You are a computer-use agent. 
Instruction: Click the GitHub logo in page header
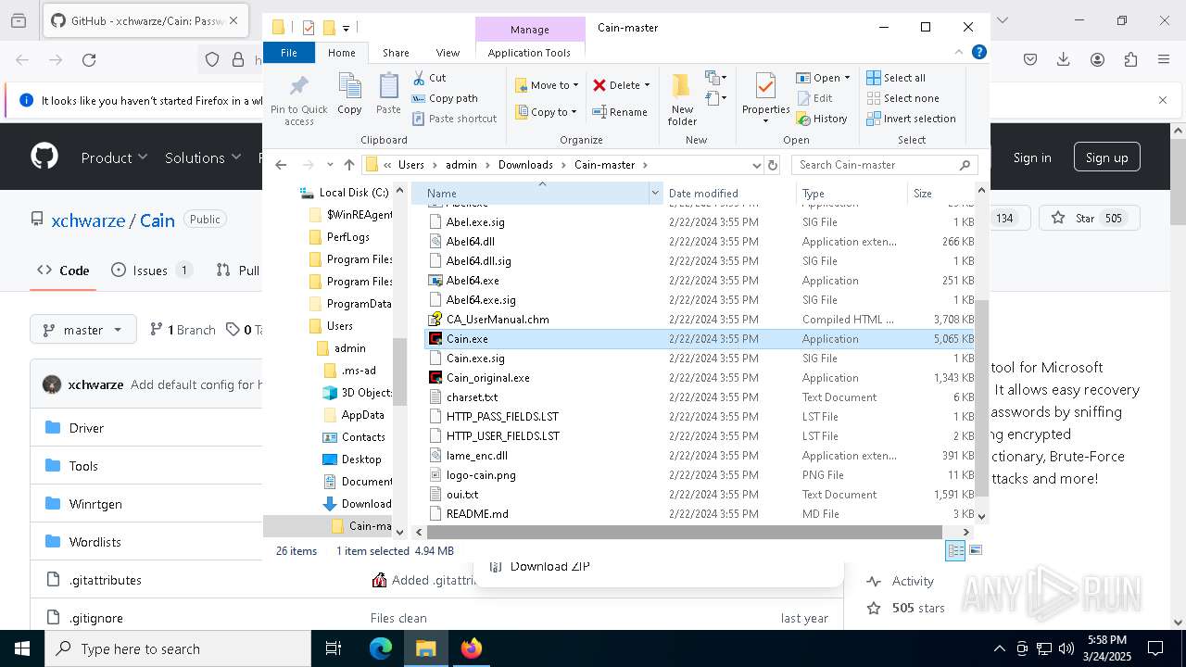pos(44,156)
